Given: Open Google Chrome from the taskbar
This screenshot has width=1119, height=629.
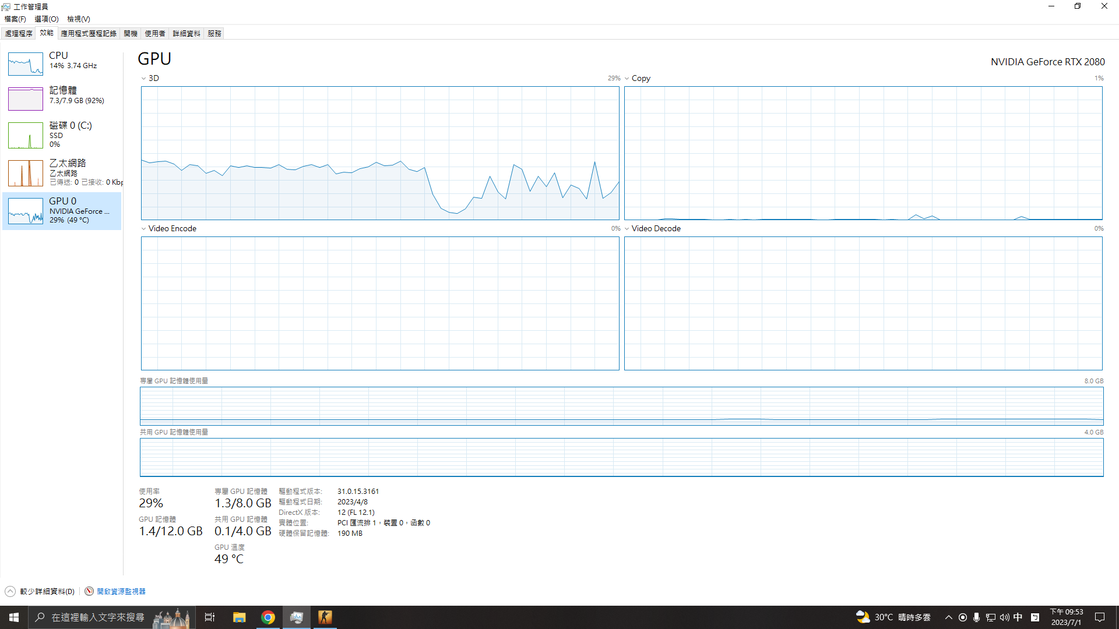Looking at the screenshot, I should coord(268,617).
